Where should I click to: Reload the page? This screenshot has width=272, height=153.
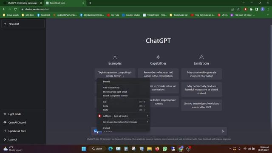click(15, 9)
